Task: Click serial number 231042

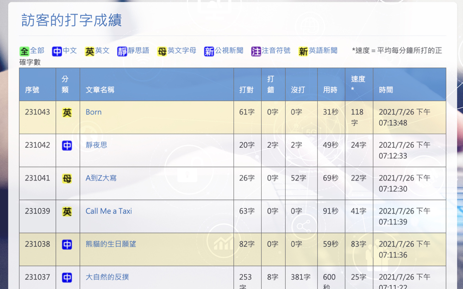Action: (x=38, y=145)
